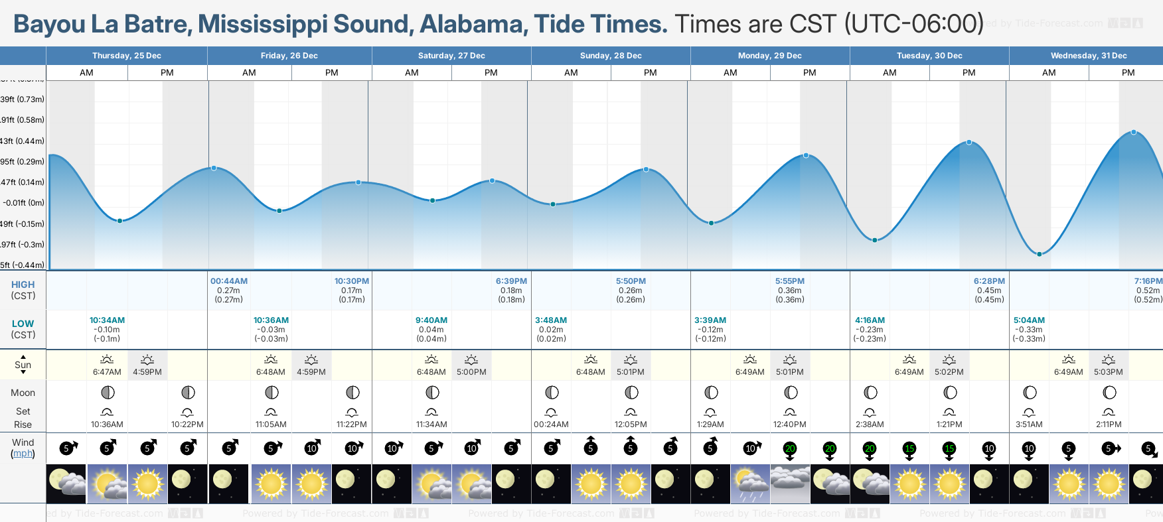Click the sunrise icon above 6:47AM
Image resolution: width=1163 pixels, height=522 pixels.
point(107,359)
